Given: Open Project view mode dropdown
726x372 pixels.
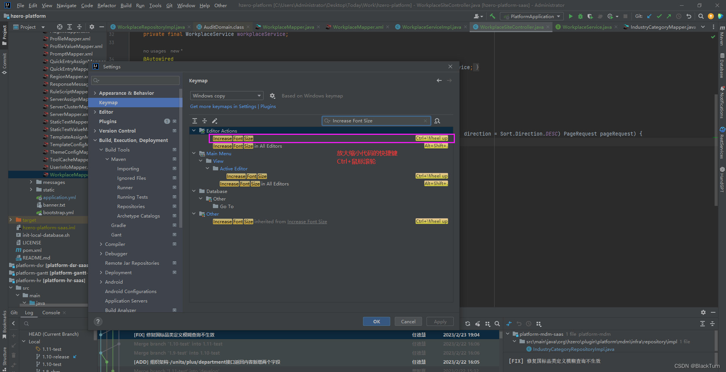Looking at the screenshot, I should pos(29,27).
